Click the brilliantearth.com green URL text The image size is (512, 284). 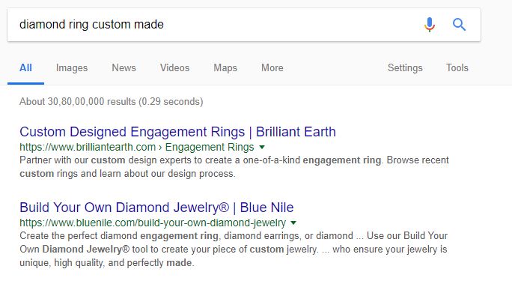pos(88,148)
